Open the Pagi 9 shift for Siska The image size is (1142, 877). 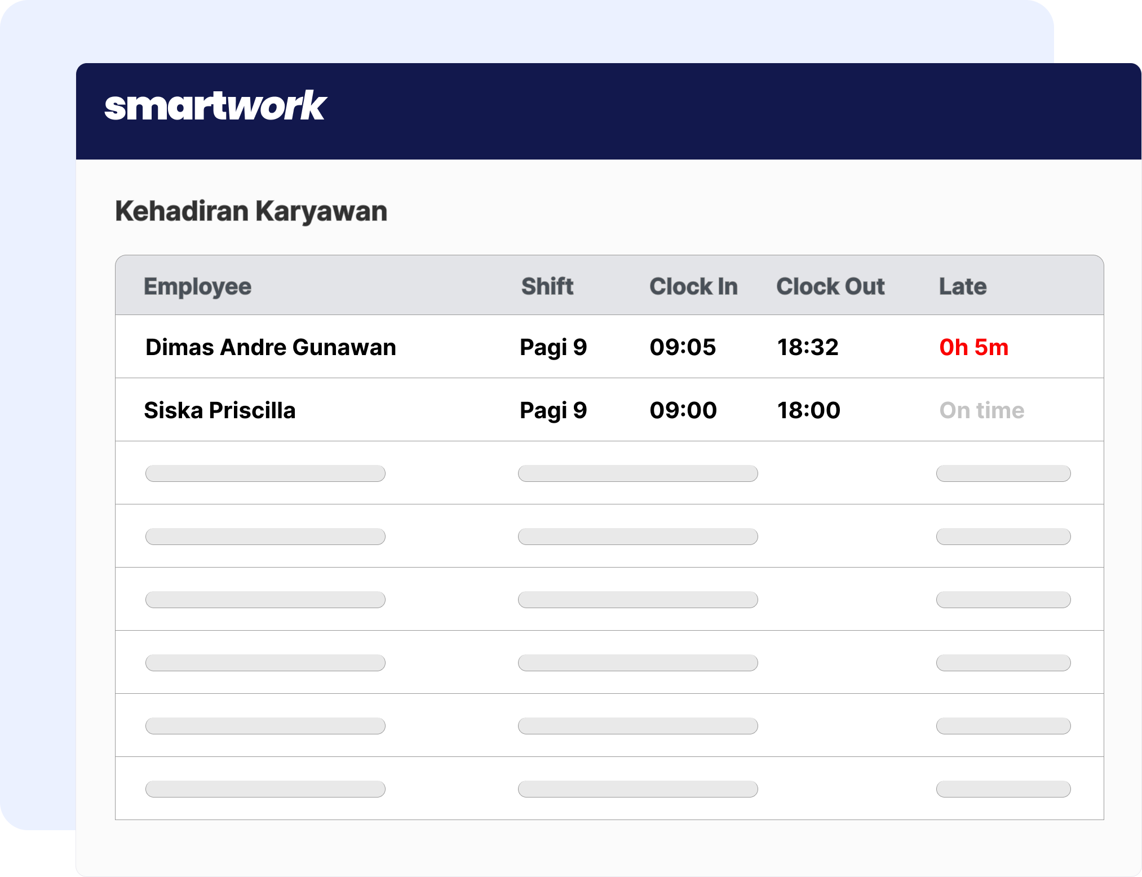[x=554, y=410]
